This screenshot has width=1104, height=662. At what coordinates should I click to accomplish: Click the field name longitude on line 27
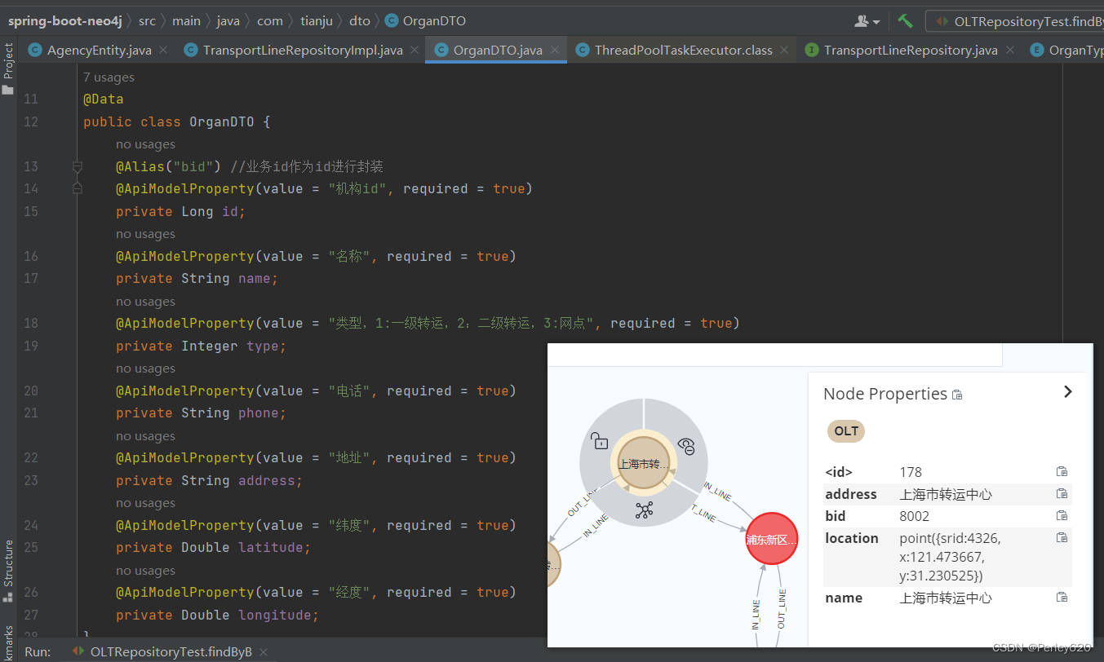275,615
